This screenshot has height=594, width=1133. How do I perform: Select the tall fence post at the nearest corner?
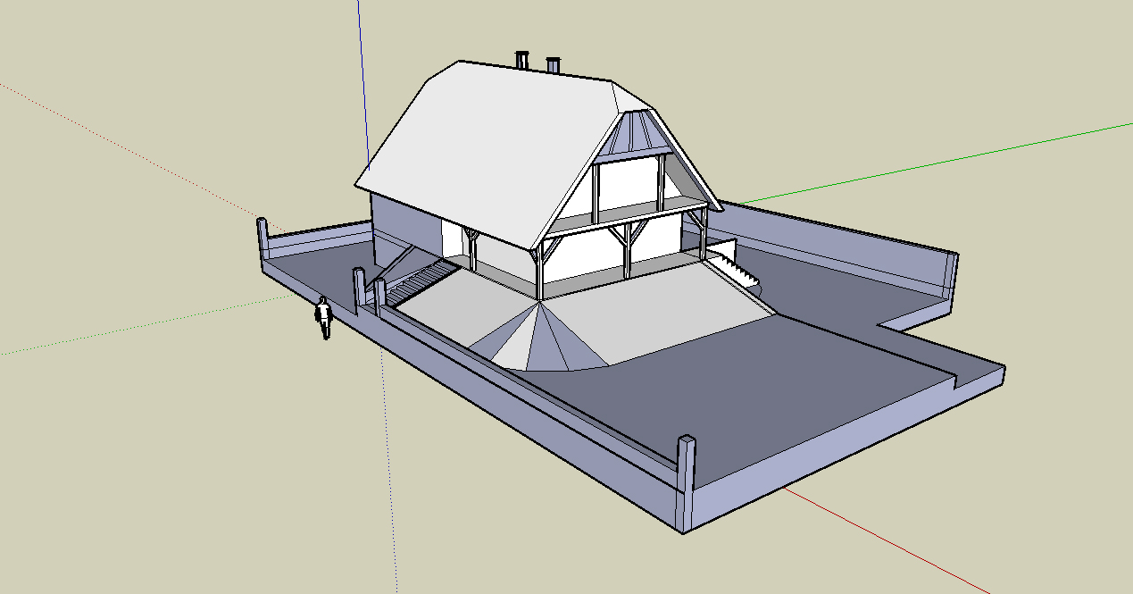pyautogui.click(x=686, y=464)
